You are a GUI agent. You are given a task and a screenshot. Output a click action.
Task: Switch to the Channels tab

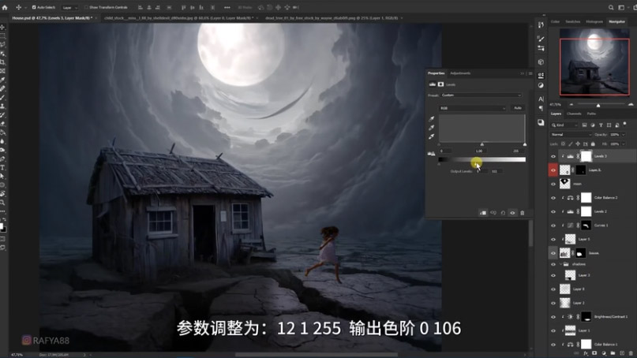click(x=575, y=114)
